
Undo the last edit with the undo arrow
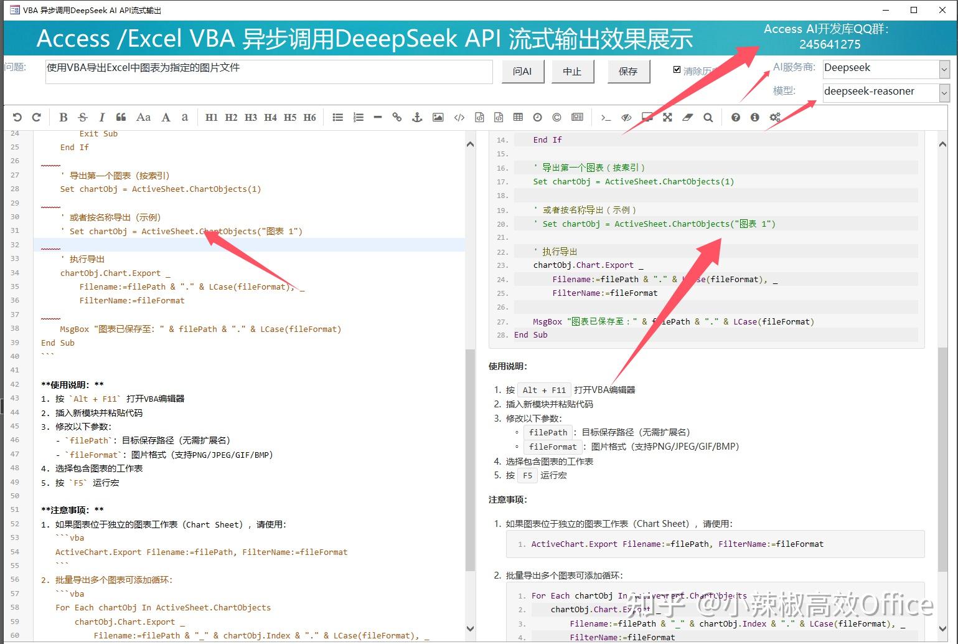[17, 117]
